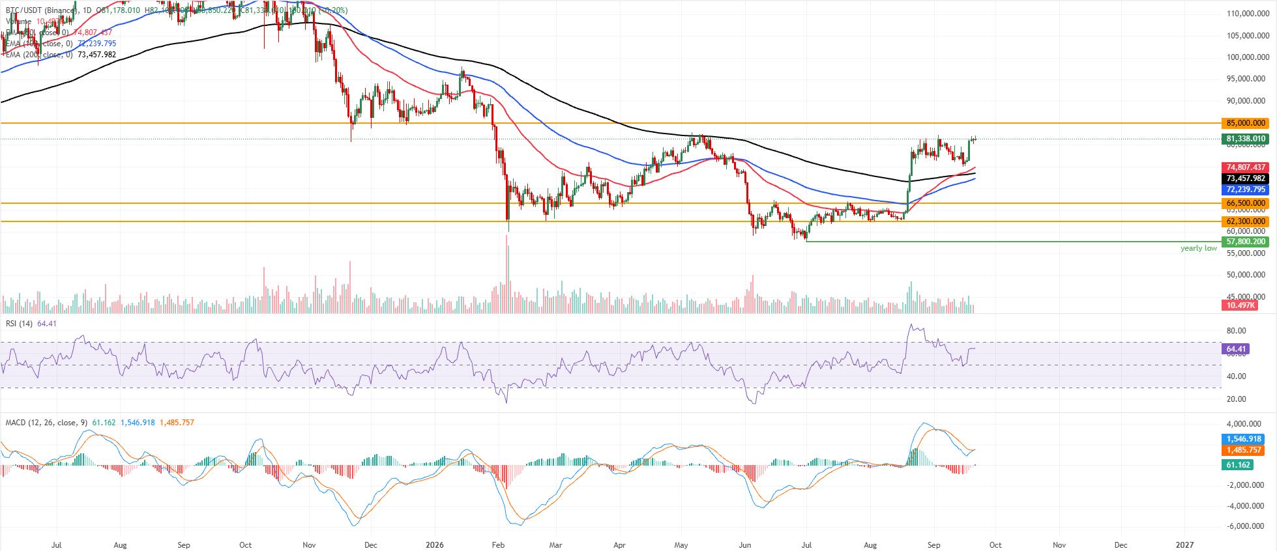Click the 1D interval in the chart legend
The width and height of the screenshot is (1277, 551).
point(87,10)
